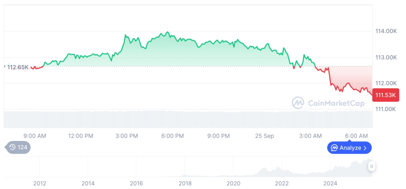Screen dimensions: 406x189
Task: Jump to 2016 on the history timeline
Action: click(136, 183)
